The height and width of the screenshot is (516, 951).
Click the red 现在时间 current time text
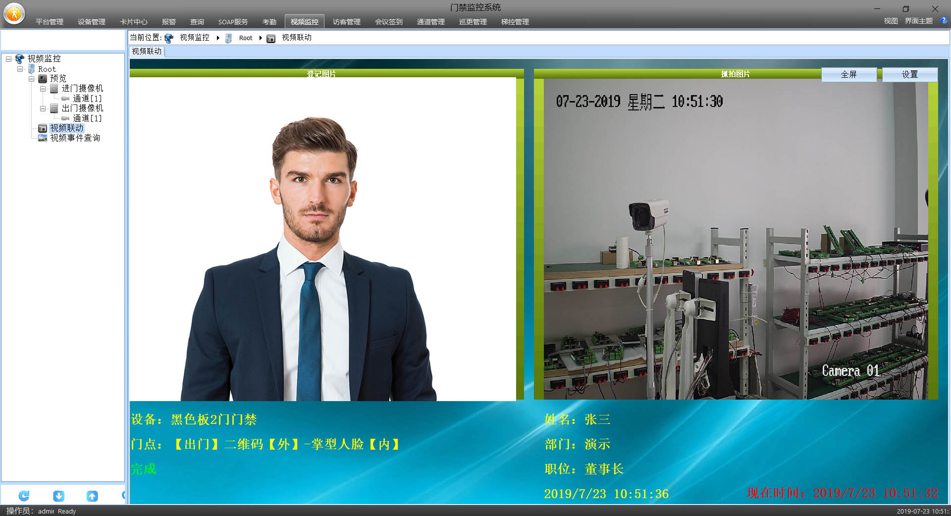coord(843,493)
